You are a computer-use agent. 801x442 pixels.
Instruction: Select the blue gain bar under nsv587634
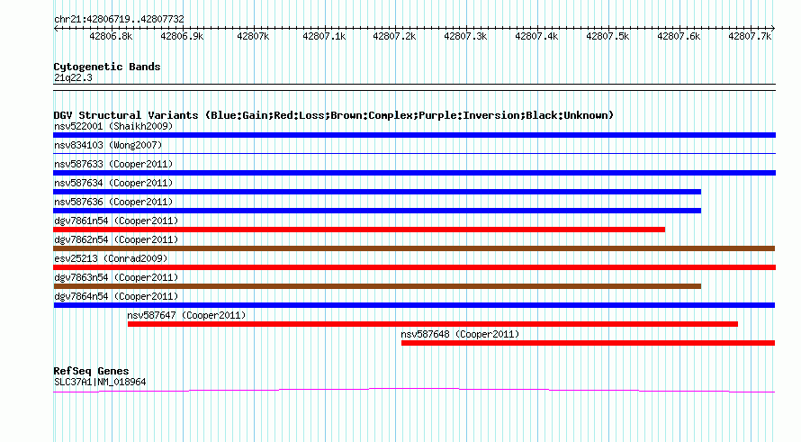pyautogui.click(x=377, y=192)
